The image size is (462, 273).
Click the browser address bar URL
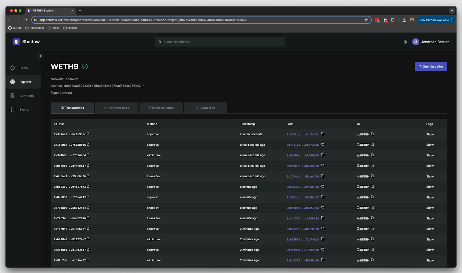coord(143,20)
